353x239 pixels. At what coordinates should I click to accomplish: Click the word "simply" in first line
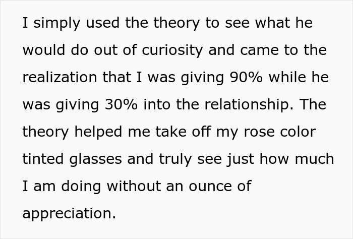[56, 24]
